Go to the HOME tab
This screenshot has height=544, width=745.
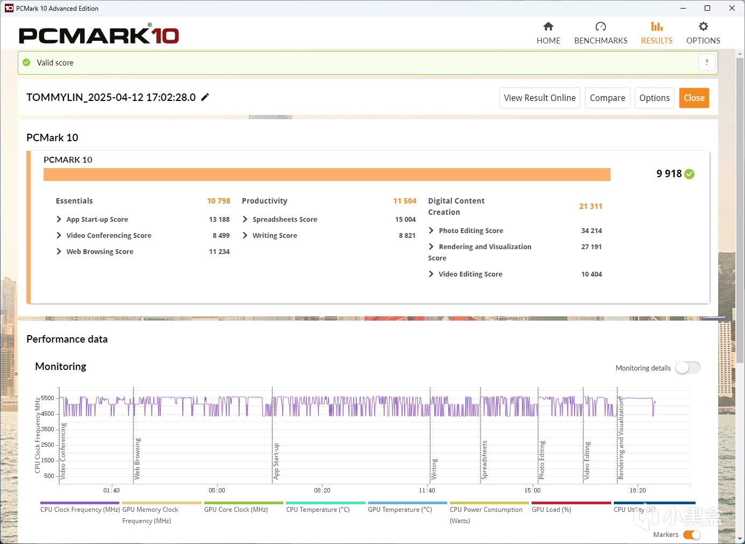point(548,33)
